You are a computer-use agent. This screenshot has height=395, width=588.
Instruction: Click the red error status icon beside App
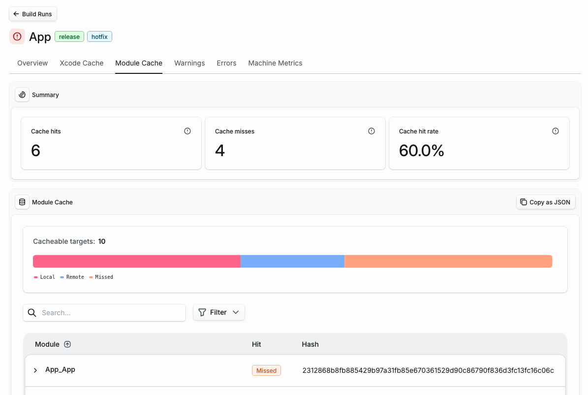tap(17, 36)
